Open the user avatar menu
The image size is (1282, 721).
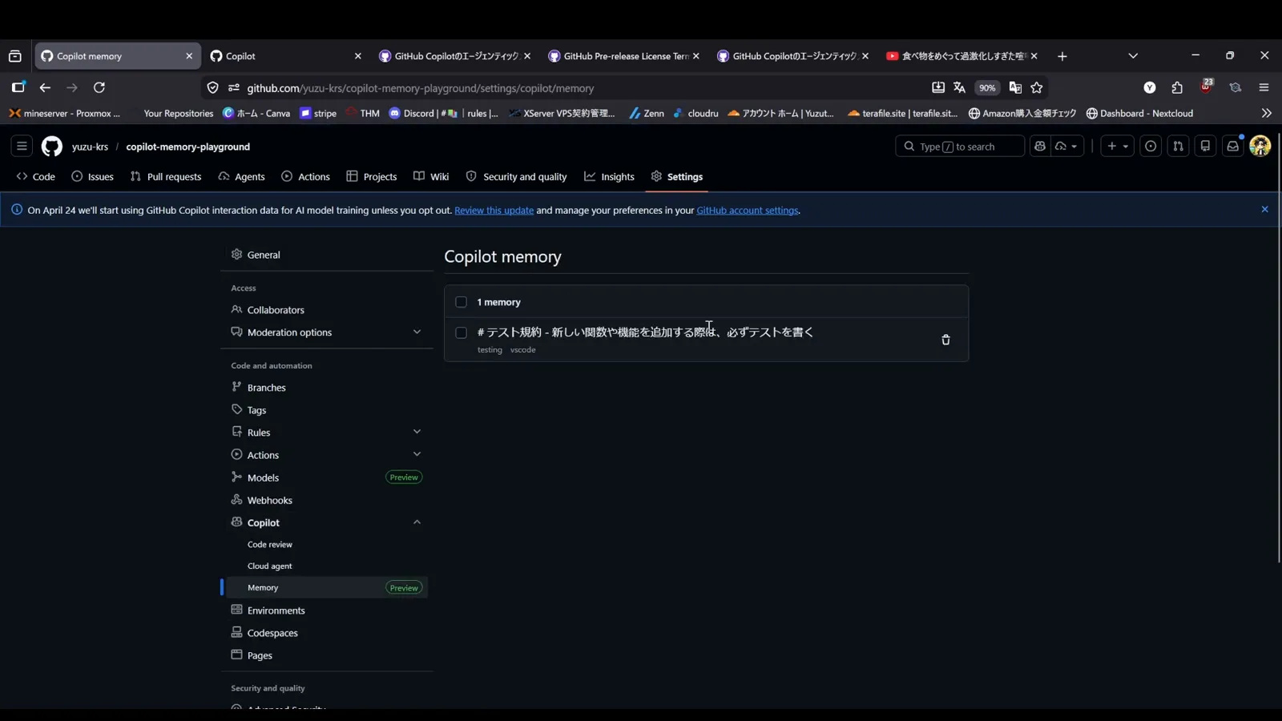pos(1260,146)
